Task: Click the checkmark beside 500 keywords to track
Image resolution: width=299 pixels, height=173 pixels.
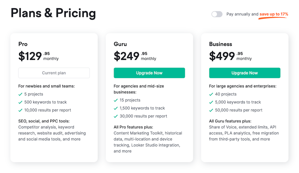Action: coord(20,102)
